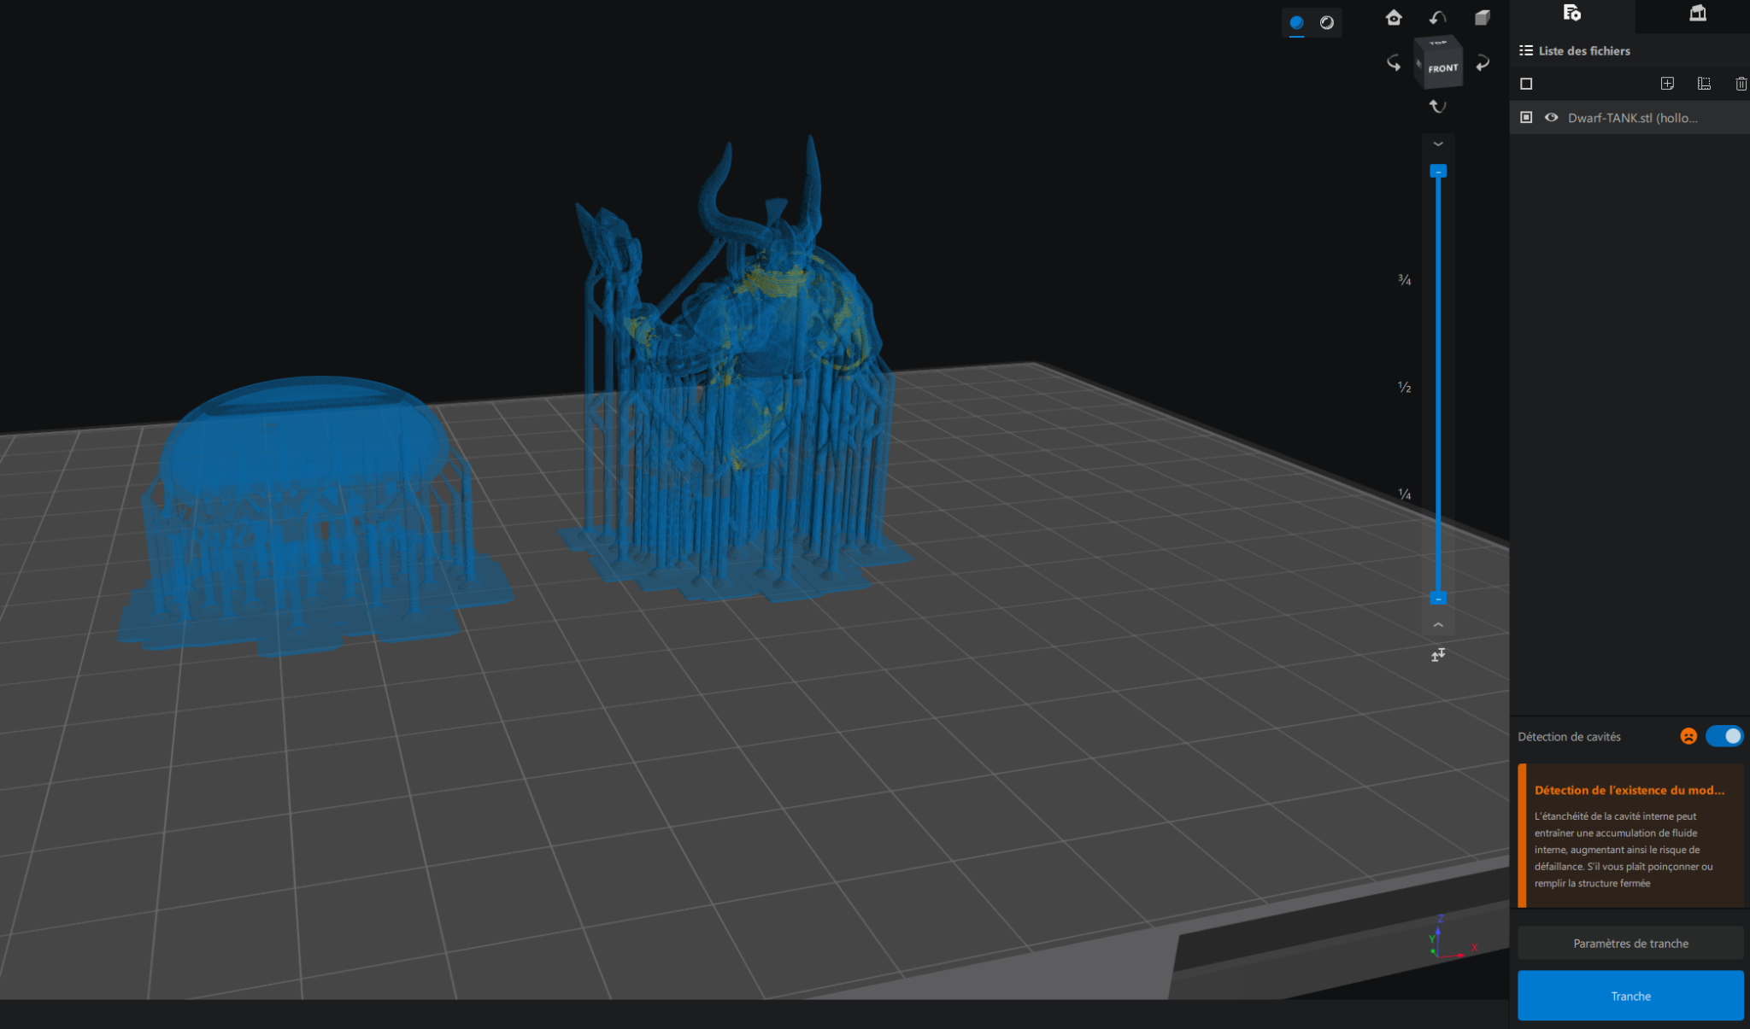Open Paramètres de tranche
This screenshot has width=1750, height=1029.
[x=1630, y=944]
